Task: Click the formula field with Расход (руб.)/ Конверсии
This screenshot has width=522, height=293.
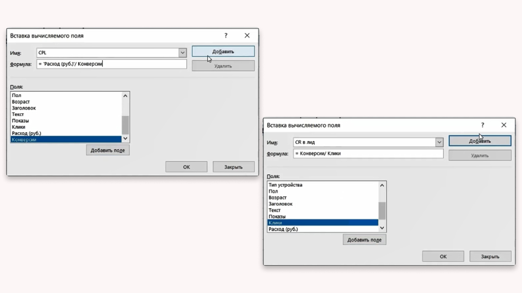Action: click(x=112, y=64)
